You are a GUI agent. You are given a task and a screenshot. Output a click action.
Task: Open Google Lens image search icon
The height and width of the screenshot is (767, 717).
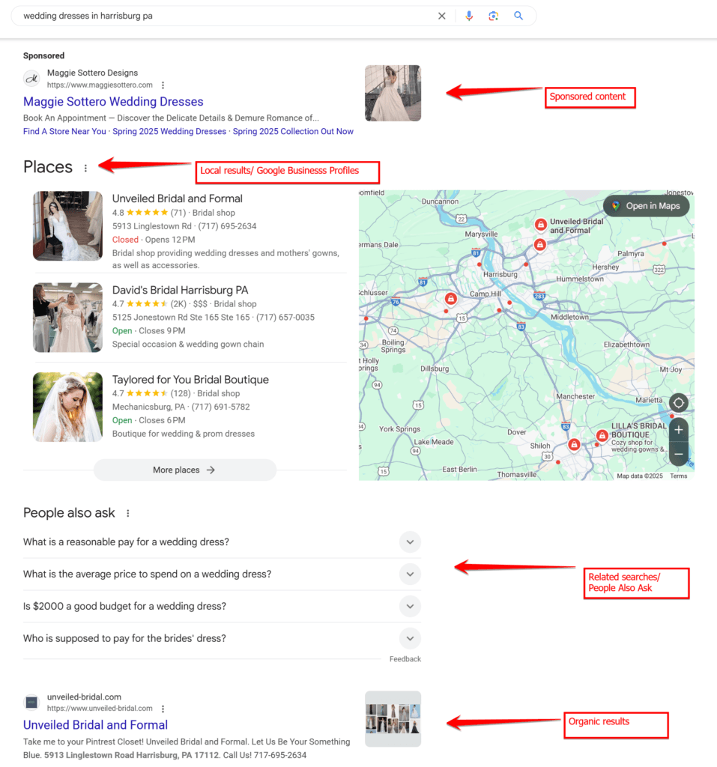click(494, 16)
